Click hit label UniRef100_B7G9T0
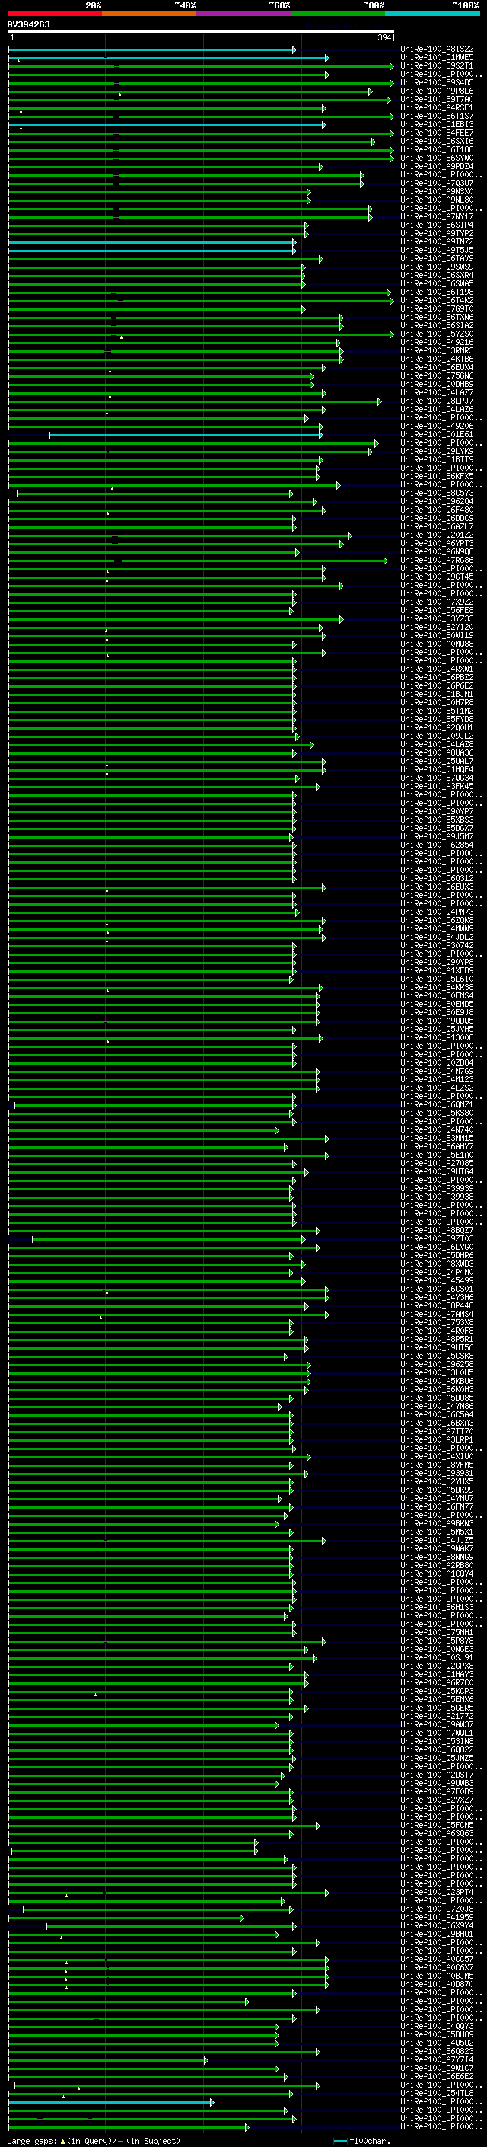 (x=437, y=308)
